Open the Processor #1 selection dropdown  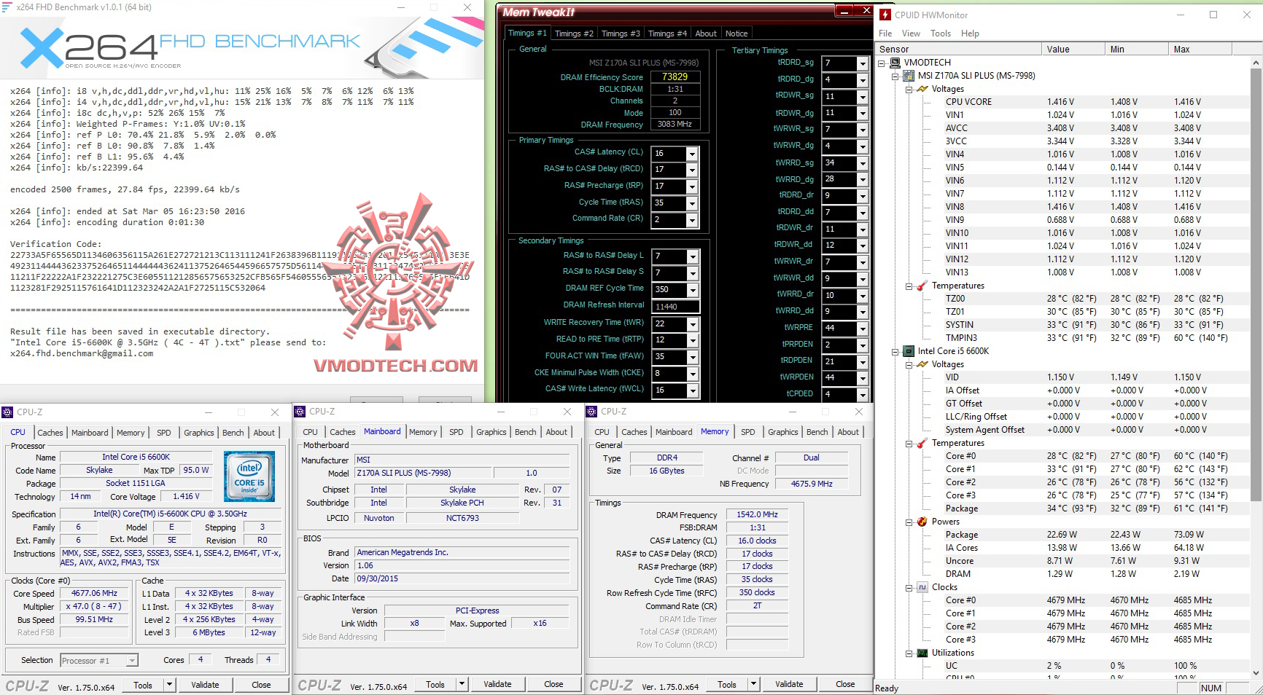pos(132,661)
